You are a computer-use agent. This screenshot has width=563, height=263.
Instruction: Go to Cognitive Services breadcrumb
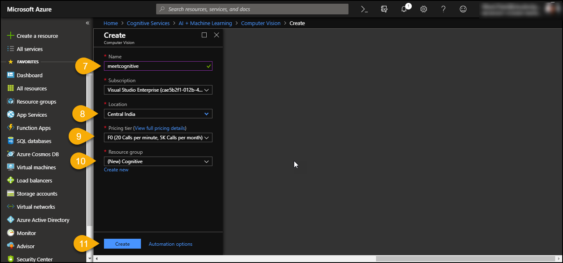tap(148, 23)
